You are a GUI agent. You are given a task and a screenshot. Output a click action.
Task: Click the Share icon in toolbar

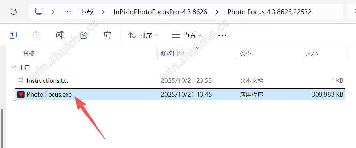point(84,35)
